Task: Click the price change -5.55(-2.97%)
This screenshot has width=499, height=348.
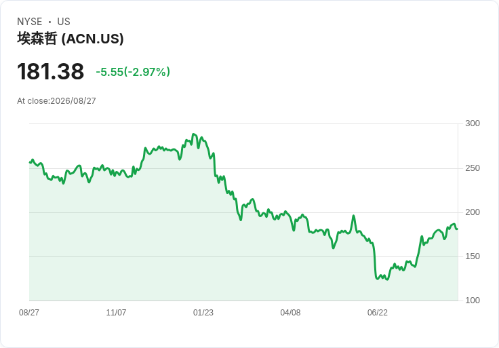Action: [133, 72]
